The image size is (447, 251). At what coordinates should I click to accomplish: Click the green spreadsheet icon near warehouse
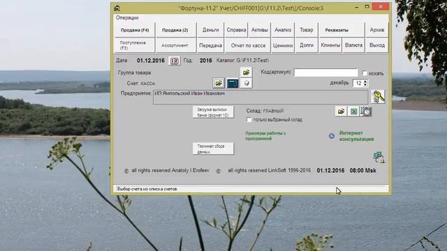353,112
